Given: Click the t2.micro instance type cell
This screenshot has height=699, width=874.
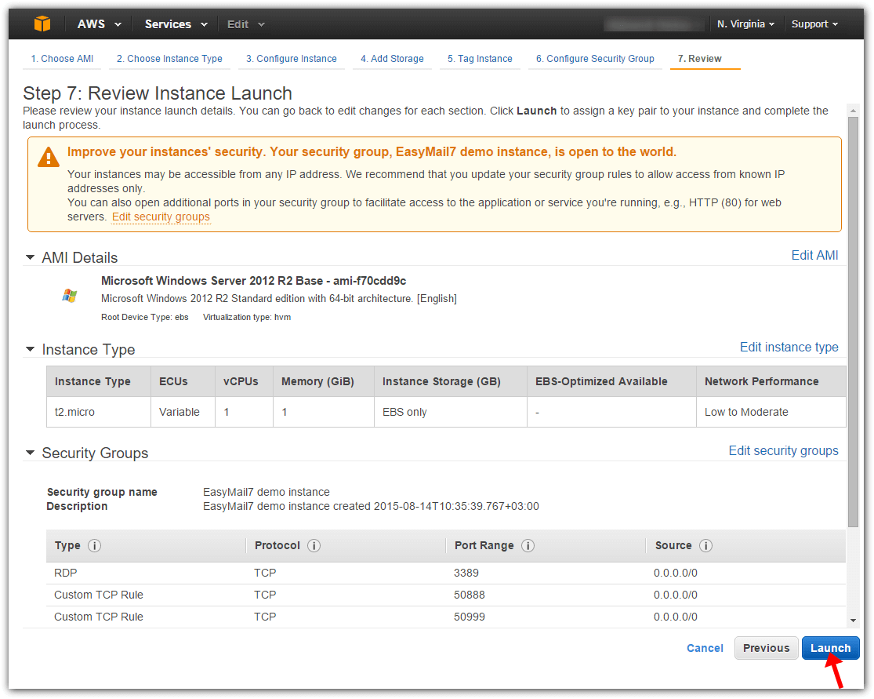Looking at the screenshot, I should (99, 412).
